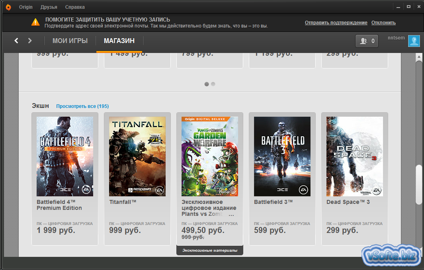Image resolution: width=424 pixels, height=270 pixels.
Task: Switch to the МОИ ИГРЫ tab
Action: click(x=70, y=41)
